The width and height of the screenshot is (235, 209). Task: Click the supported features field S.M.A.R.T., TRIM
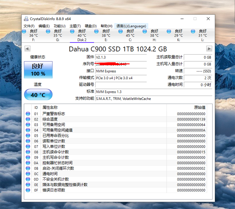154,99
